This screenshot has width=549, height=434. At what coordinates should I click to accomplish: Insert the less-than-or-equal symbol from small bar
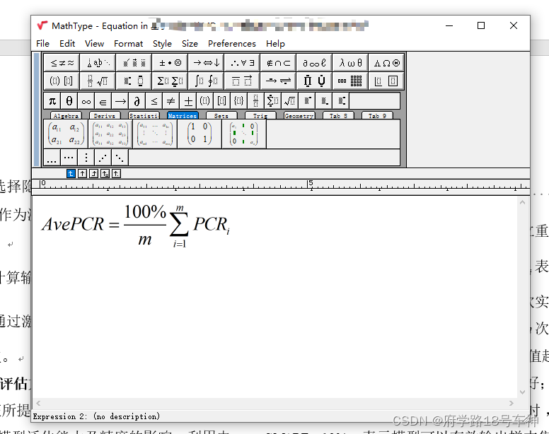154,101
